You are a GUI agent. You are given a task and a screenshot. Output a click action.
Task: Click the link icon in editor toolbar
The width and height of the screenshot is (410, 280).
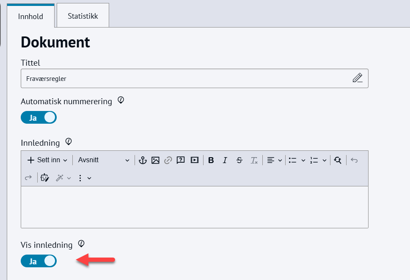tap(168, 160)
